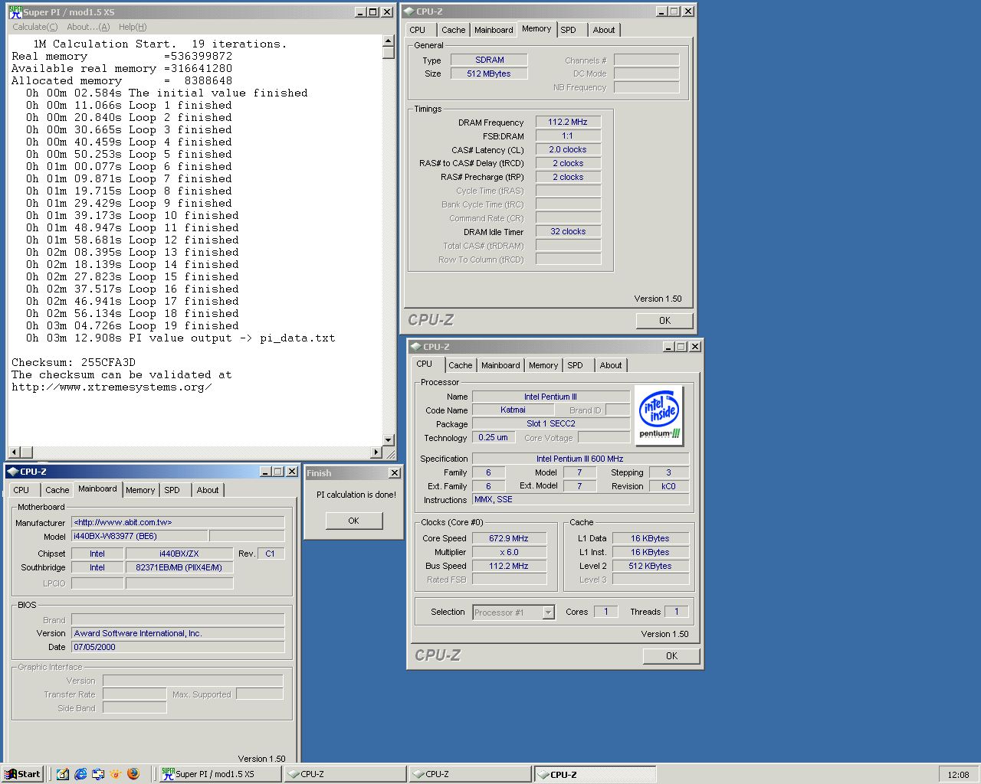
Task: Click Super PI vertical scrollbar up arrow
Action: (389, 41)
